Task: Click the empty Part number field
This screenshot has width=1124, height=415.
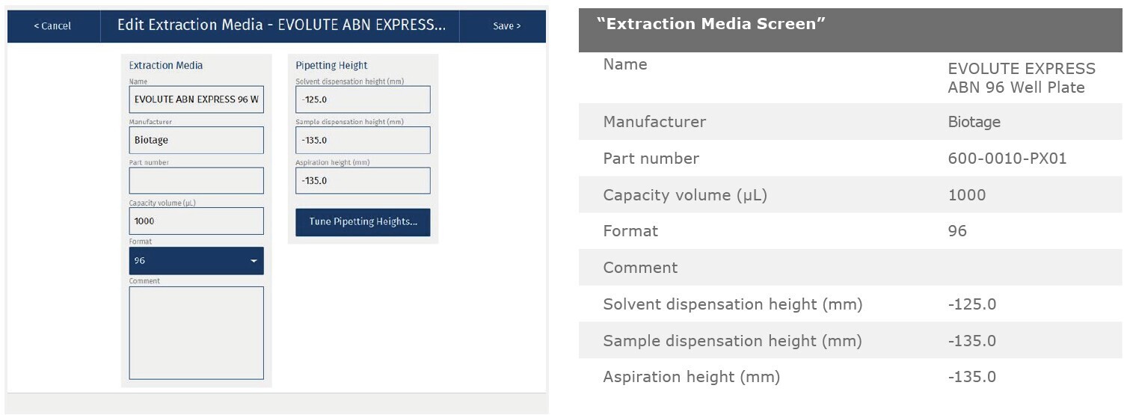Action: (x=196, y=180)
